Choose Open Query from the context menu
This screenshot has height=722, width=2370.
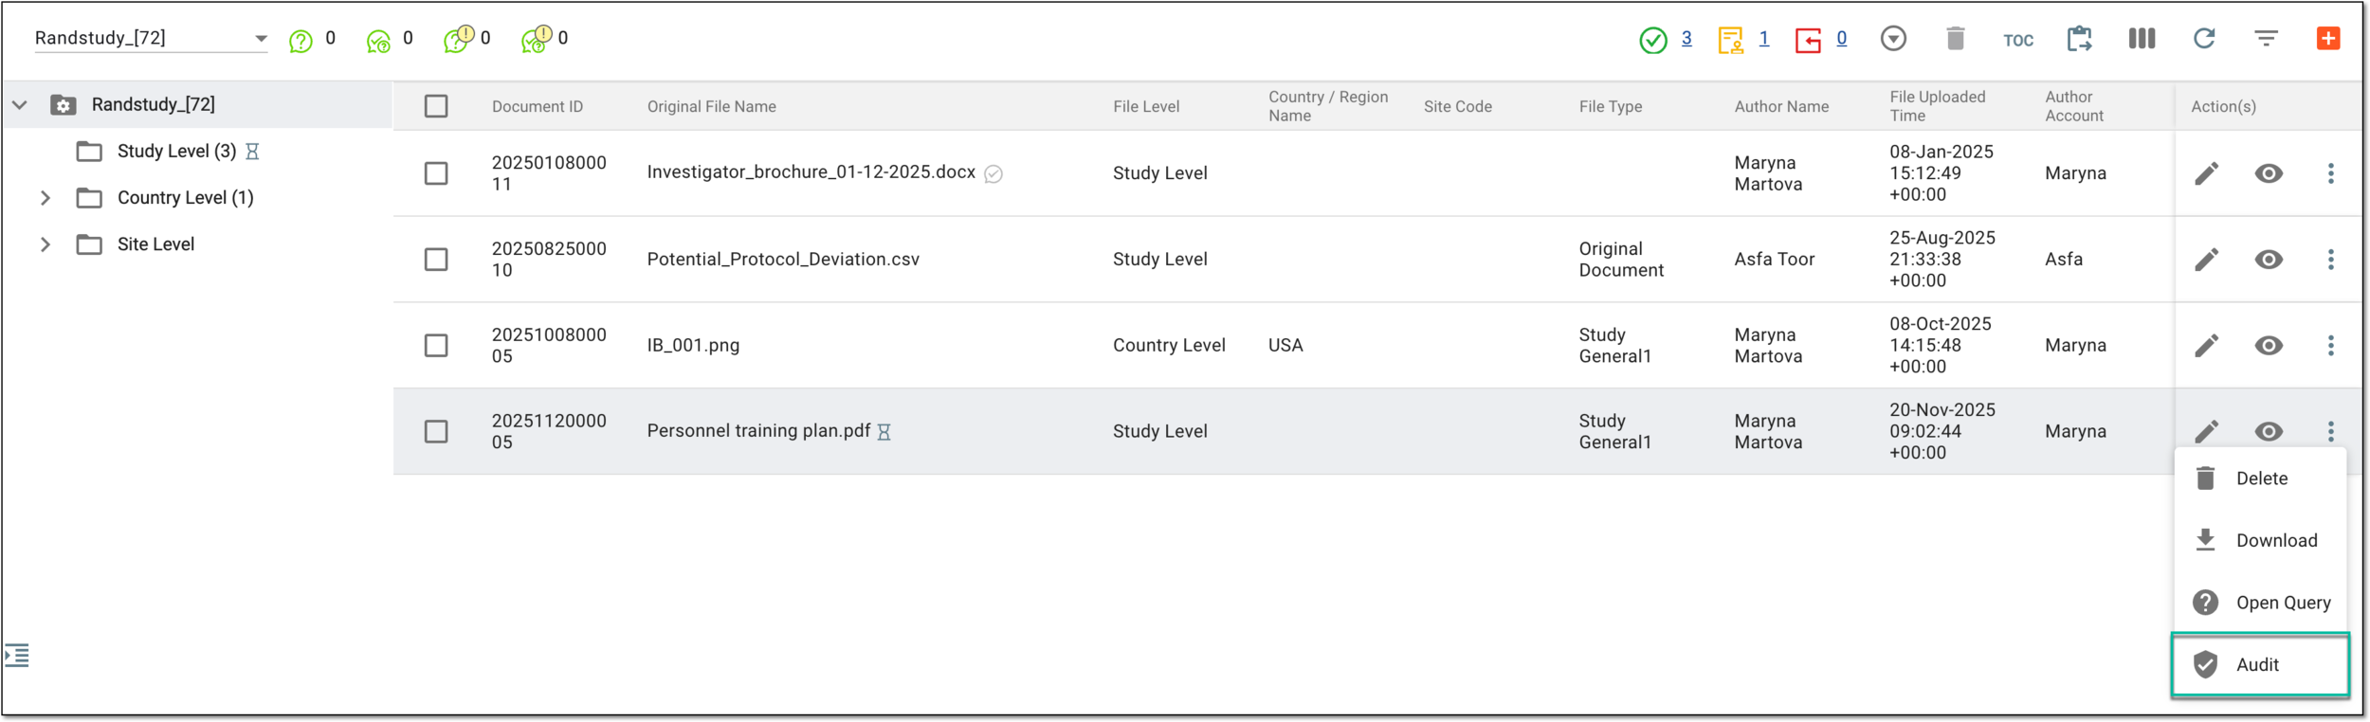2260,603
